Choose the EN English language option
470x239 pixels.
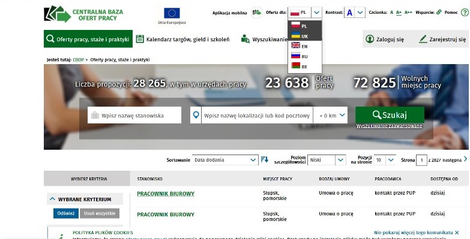(304, 46)
